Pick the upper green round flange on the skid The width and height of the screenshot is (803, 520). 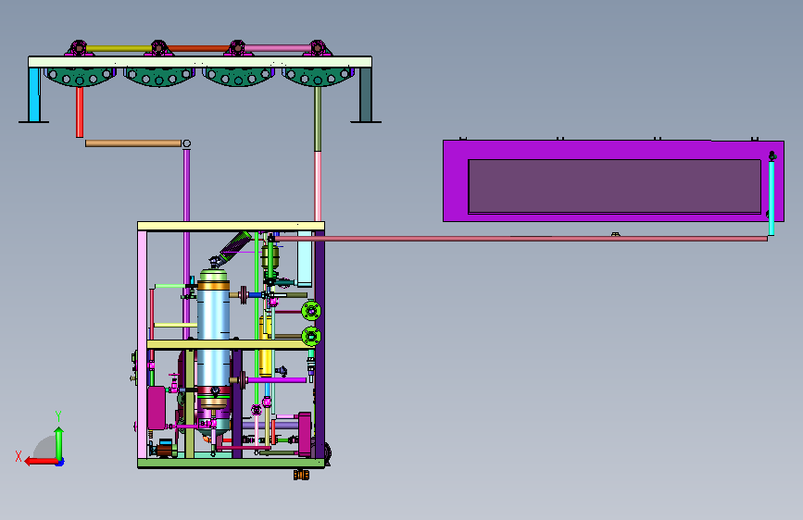click(311, 311)
